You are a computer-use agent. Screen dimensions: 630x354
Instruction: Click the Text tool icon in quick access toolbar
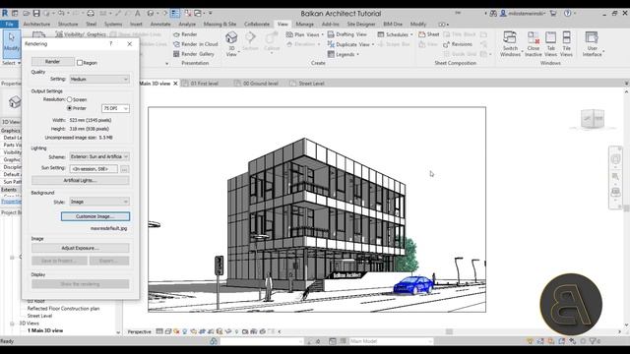[x=138, y=13]
